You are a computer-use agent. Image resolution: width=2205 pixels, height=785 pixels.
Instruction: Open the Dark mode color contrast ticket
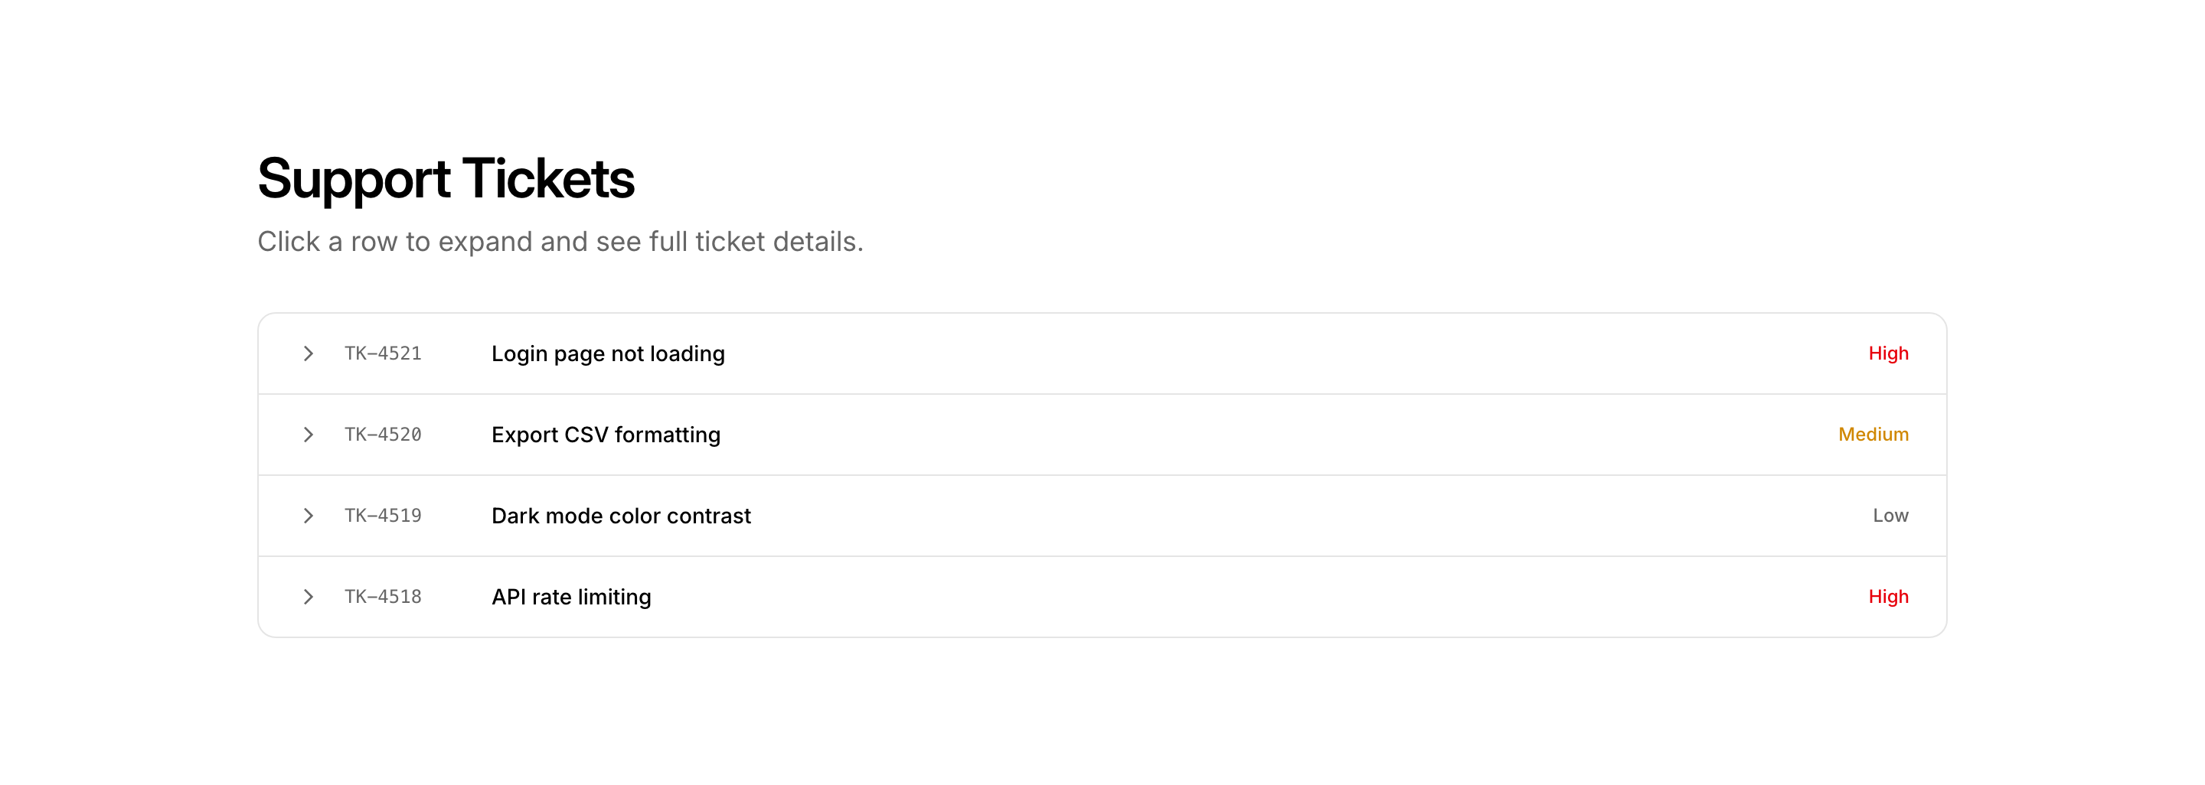(621, 516)
